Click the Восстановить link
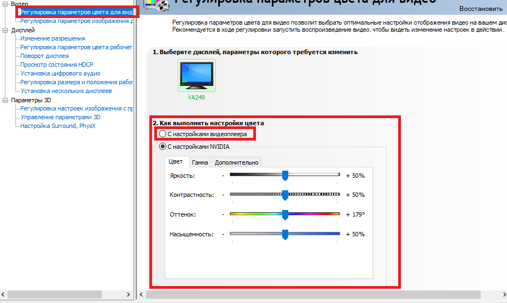507x303 pixels. [481, 9]
